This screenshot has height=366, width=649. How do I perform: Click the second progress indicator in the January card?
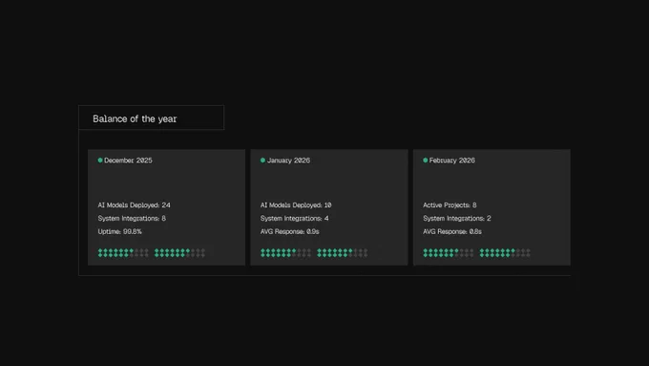tap(343, 253)
